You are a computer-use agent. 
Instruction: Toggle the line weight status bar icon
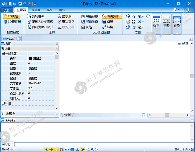[x=51, y=149]
